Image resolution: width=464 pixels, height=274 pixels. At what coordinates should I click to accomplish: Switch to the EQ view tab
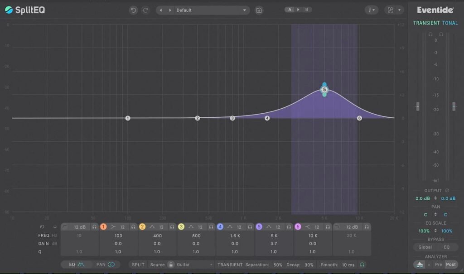pos(77,264)
